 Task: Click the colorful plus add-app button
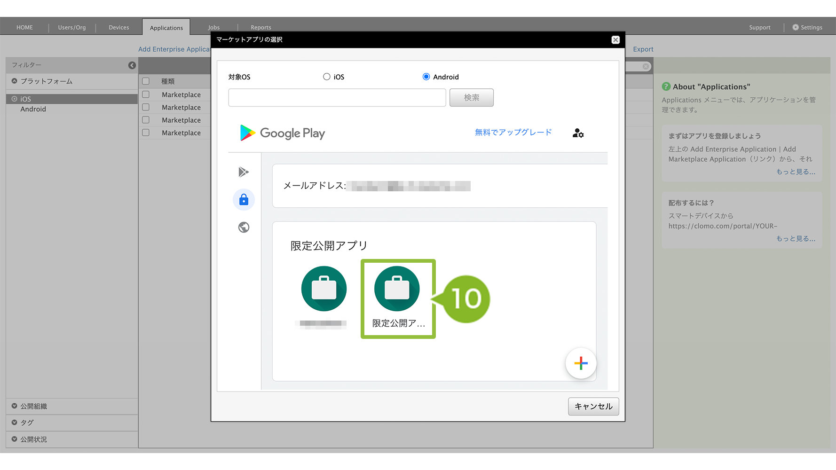point(581,363)
